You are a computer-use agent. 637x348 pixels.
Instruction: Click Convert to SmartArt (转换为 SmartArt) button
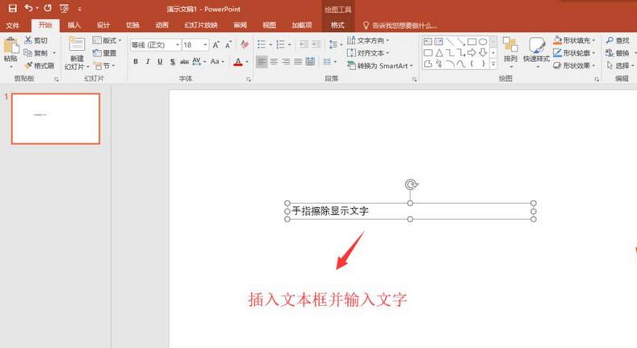click(x=379, y=65)
